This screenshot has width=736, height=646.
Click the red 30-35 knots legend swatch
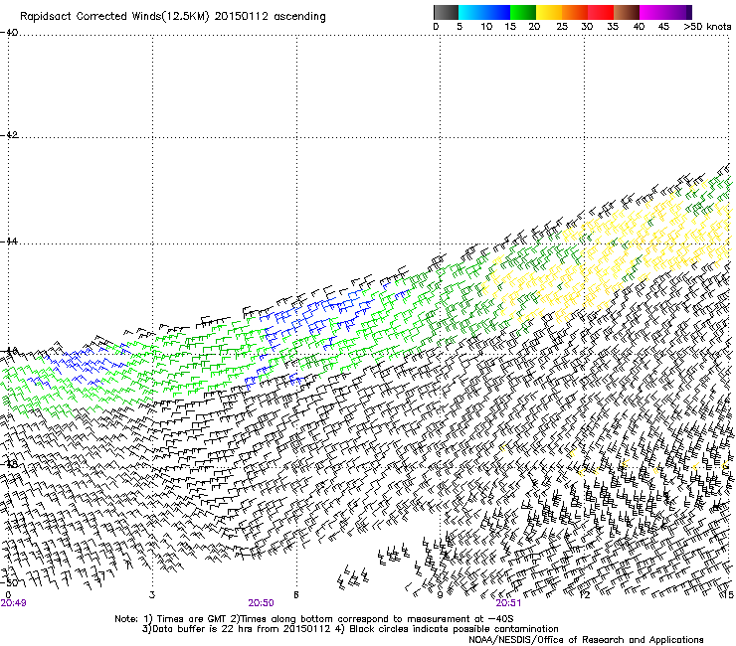601,12
